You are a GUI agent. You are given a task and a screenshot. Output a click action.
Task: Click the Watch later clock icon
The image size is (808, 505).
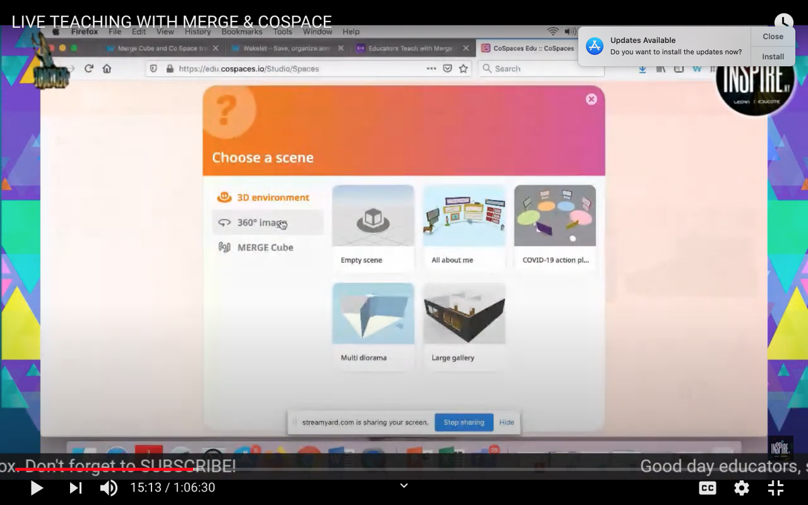pyautogui.click(x=784, y=22)
